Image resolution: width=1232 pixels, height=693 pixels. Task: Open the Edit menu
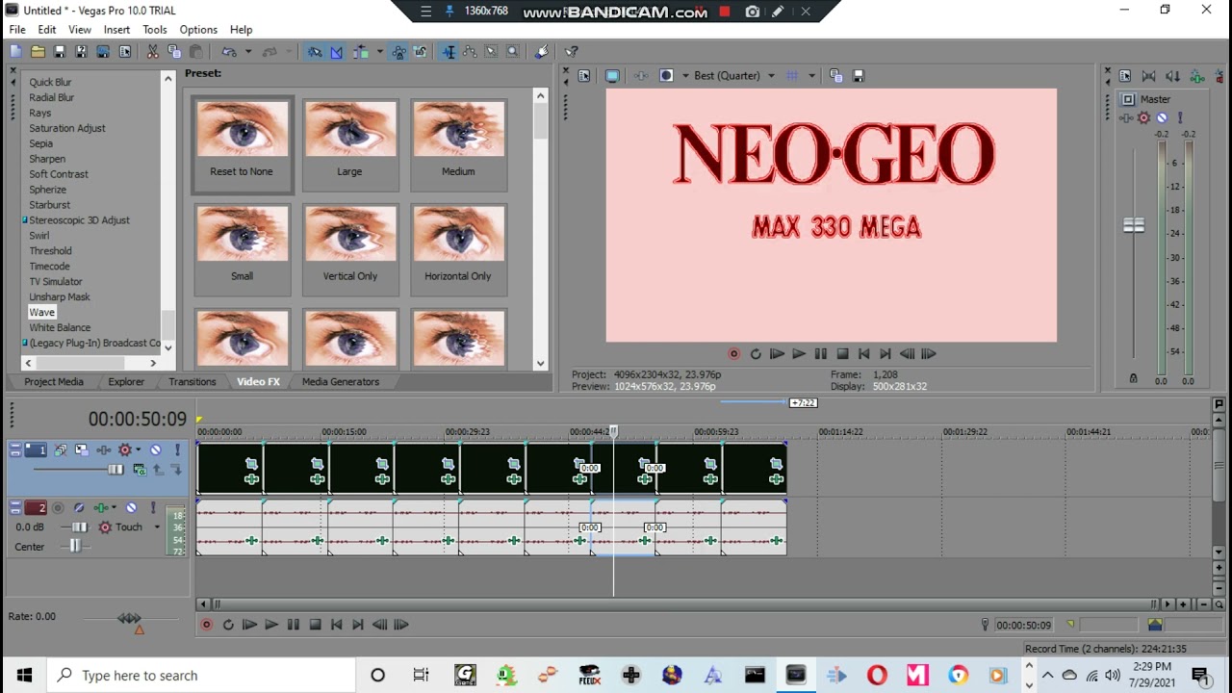[46, 30]
